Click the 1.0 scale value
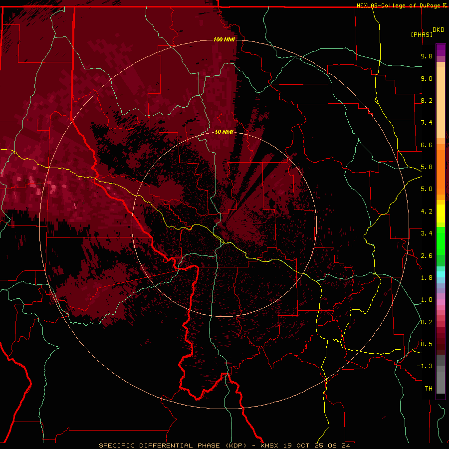The width and height of the screenshot is (449, 449). (x=427, y=300)
